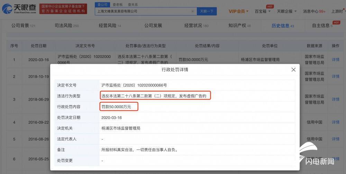Open the 经营状况 section tab
This screenshot has height=174, width=346.
point(197,26)
